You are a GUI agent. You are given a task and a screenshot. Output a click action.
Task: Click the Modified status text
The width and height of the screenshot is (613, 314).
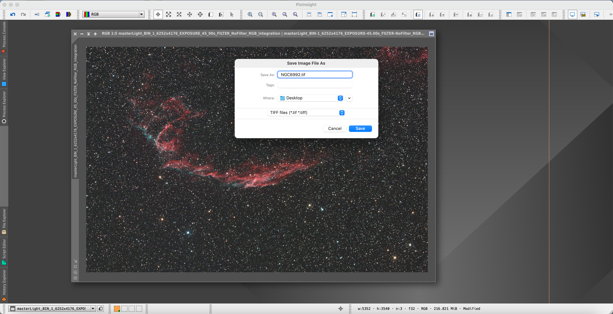tap(472, 309)
